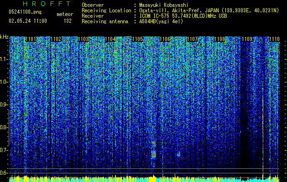Image resolution: width=287 pixels, height=182 pixels.
Task: Click the 1103 time marker
Action: coord(83,39)
